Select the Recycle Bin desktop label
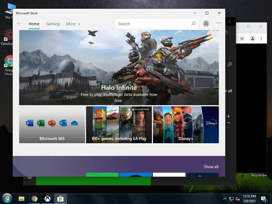Image resolution: width=272 pixels, height=204 pixels. point(259,175)
